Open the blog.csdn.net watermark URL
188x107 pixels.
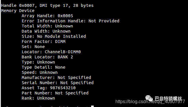pos(150,102)
